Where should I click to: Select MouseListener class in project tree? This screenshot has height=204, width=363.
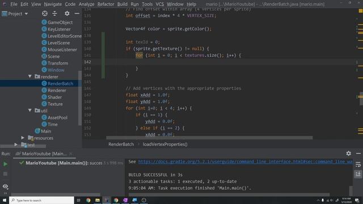[x=62, y=49]
